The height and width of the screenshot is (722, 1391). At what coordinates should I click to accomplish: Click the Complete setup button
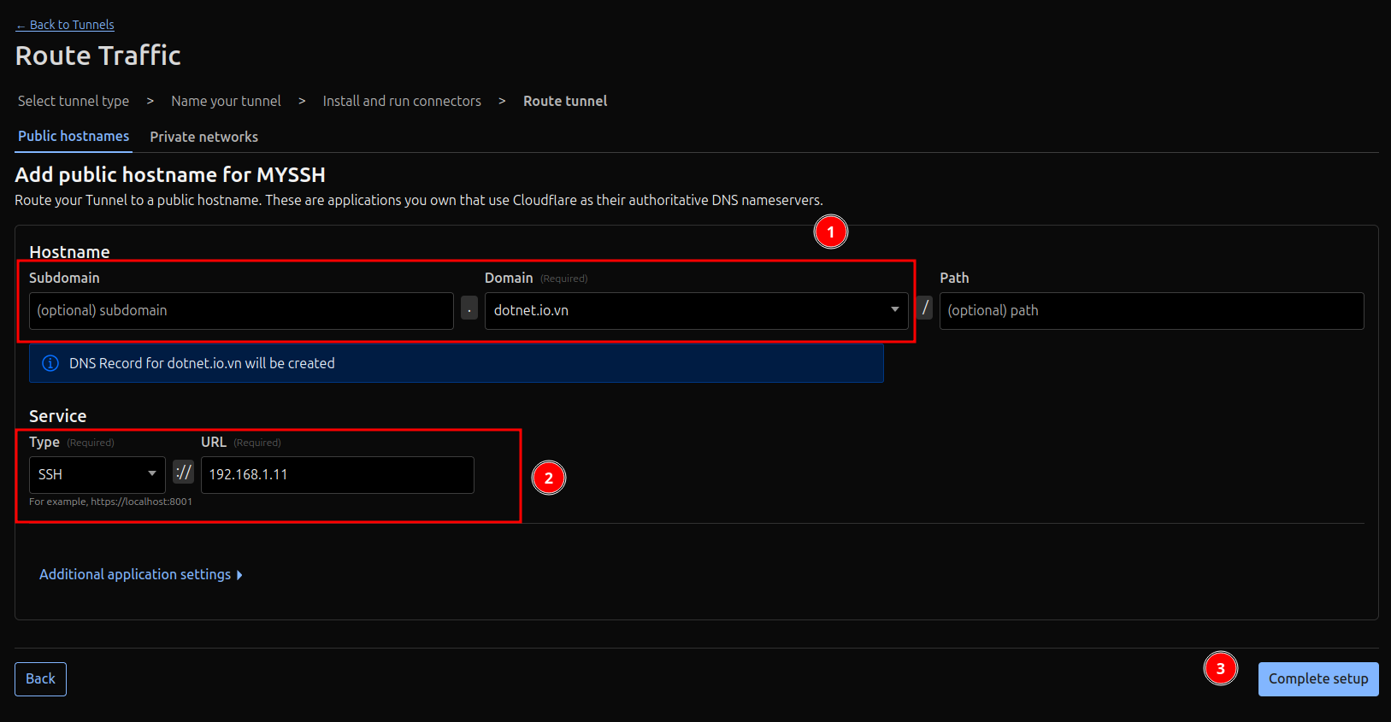coord(1317,679)
